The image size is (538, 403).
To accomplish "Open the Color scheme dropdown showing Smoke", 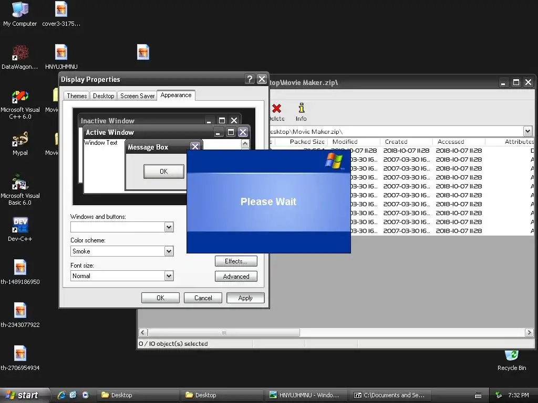I will click(169, 251).
